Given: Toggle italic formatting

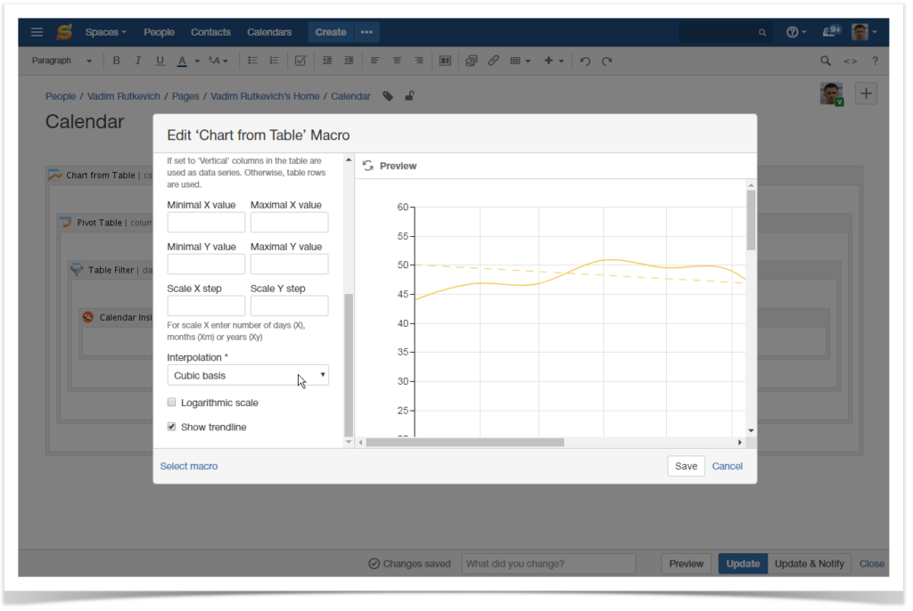Looking at the screenshot, I should [138, 61].
